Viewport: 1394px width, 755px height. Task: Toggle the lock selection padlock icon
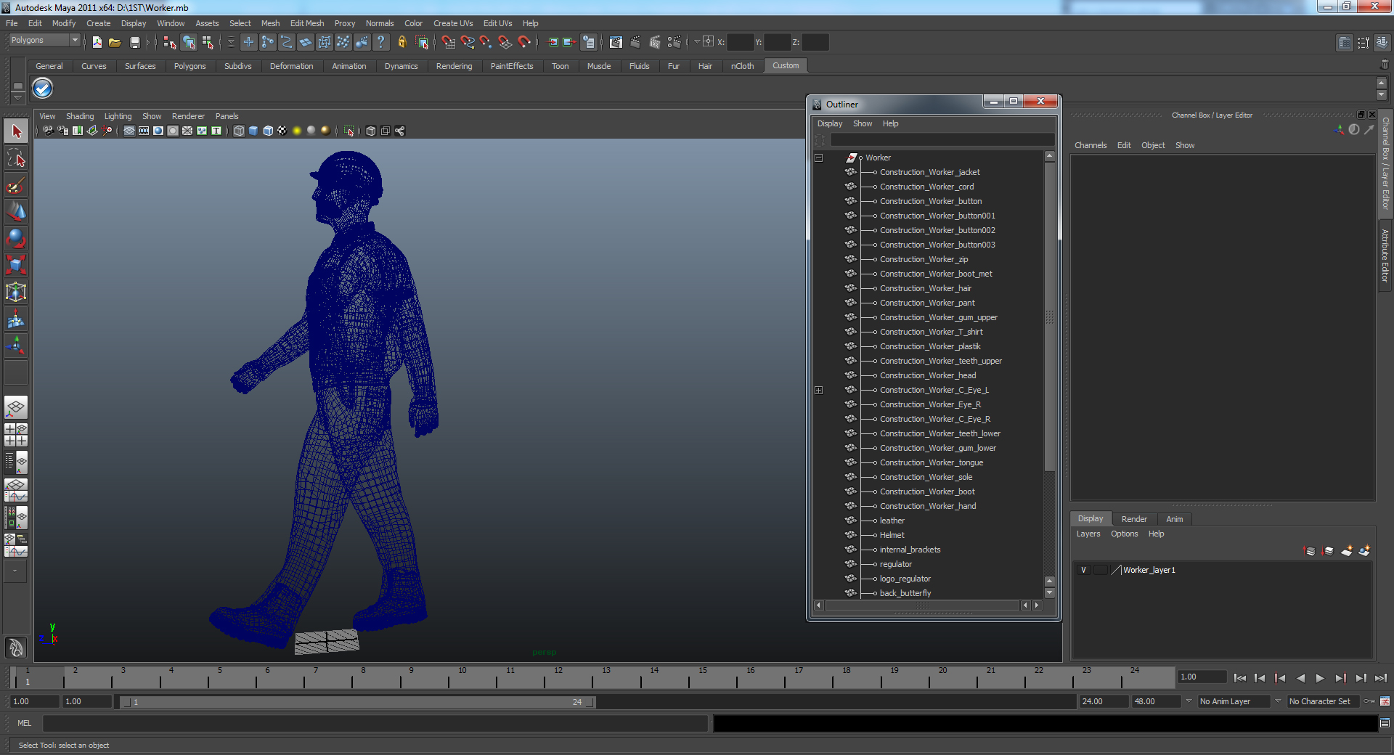[x=402, y=42]
